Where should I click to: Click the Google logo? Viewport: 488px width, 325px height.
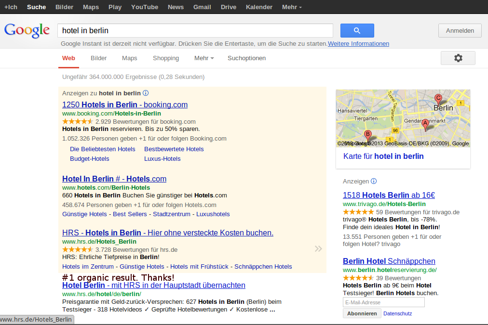tap(27, 30)
